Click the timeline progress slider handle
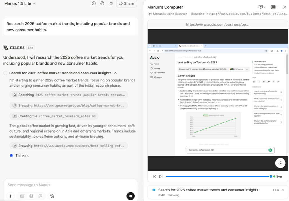The height and width of the screenshot is (201, 289). tap(271, 176)
